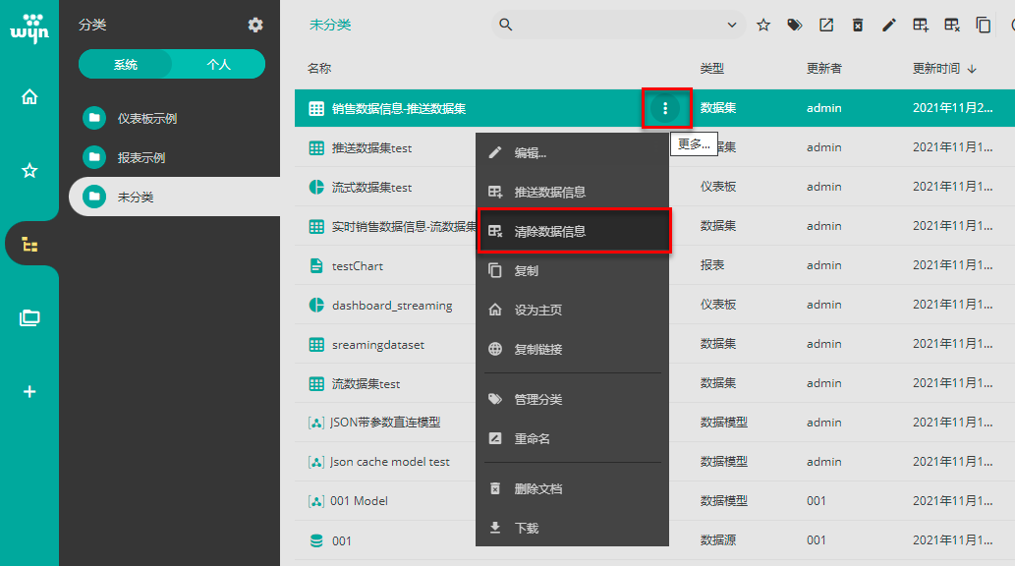The height and width of the screenshot is (566, 1015).
Task: Switch to 个人 categories toggle
Action: pyautogui.click(x=218, y=64)
